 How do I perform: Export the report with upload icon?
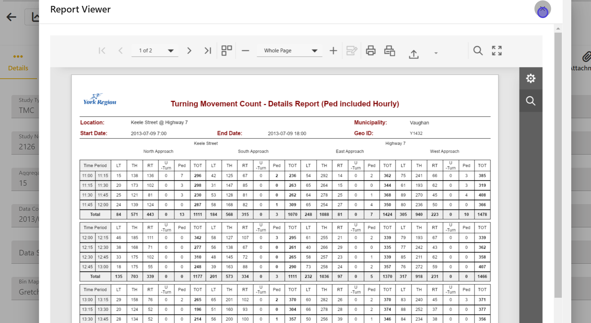[414, 54]
